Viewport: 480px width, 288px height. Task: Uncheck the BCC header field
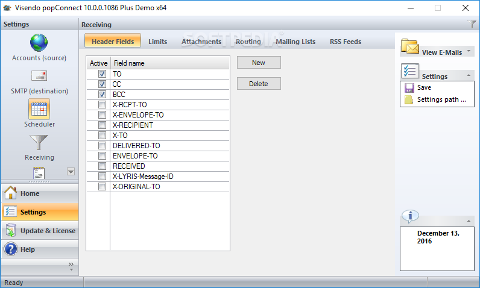point(102,94)
